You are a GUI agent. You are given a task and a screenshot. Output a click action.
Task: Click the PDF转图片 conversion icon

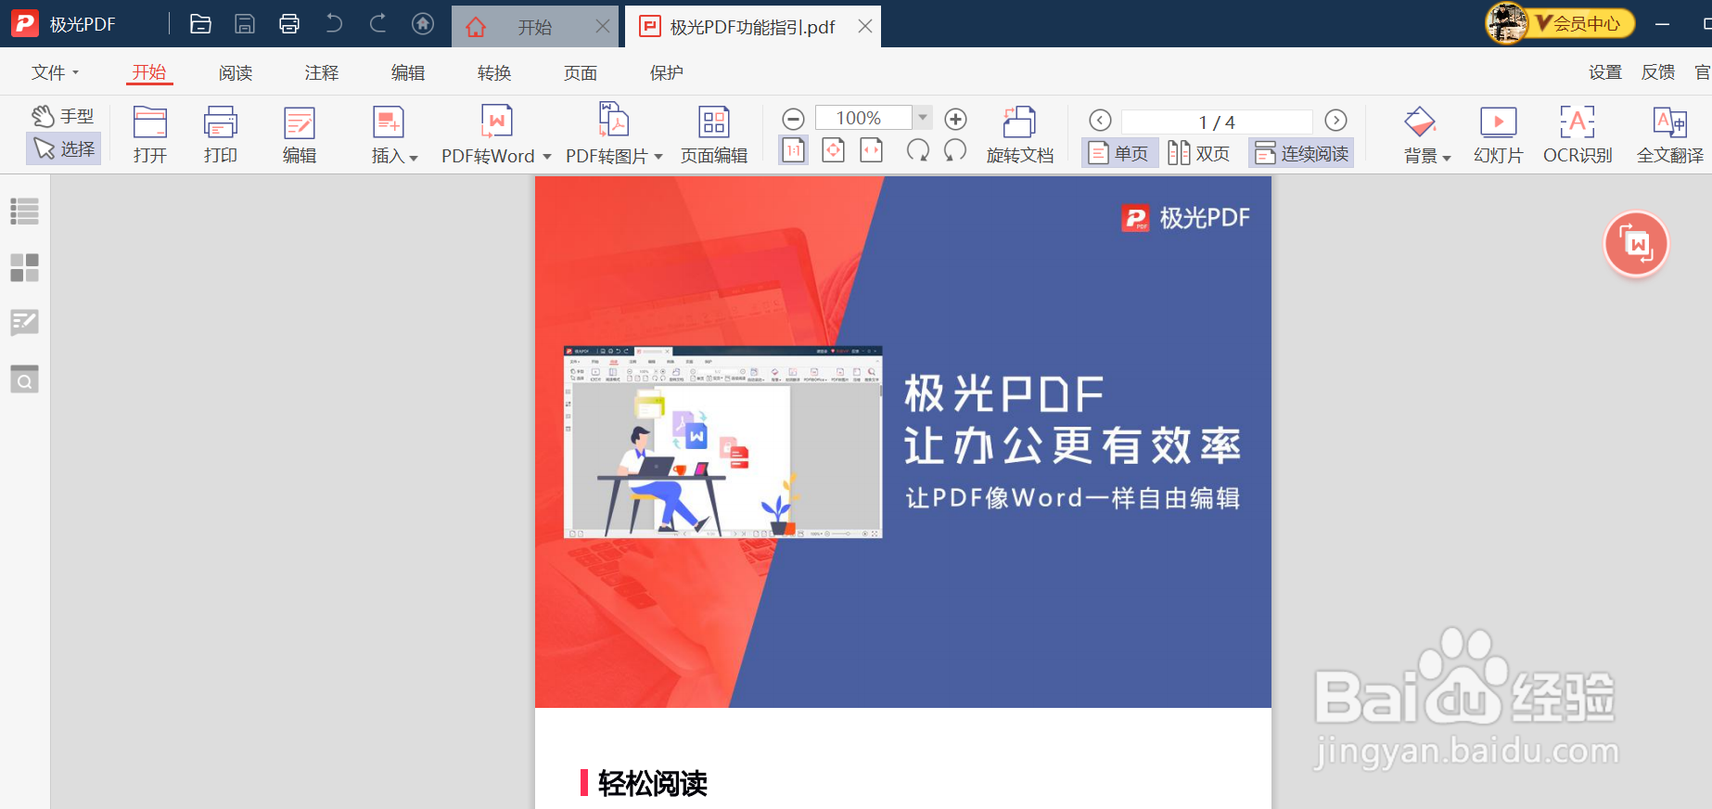coord(614,122)
